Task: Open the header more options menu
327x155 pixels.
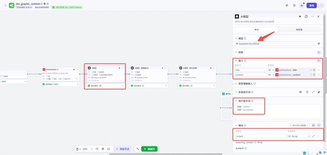Action: [321, 5]
